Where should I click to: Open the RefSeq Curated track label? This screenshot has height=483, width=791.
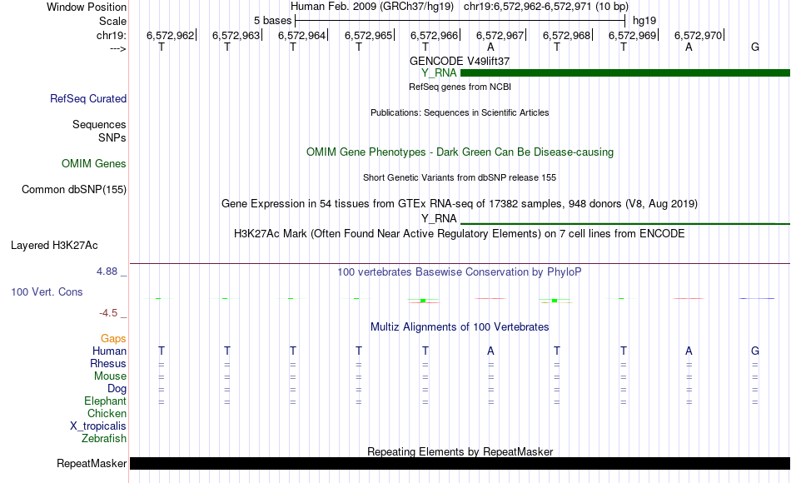tap(88, 99)
